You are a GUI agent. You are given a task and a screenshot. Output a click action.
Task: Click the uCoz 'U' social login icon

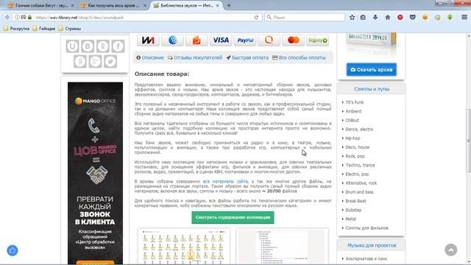[72, 46]
